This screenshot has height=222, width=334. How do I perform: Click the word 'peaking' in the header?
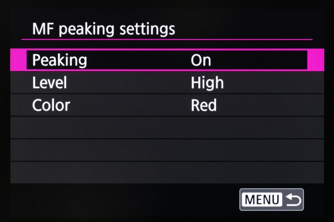pos(86,30)
